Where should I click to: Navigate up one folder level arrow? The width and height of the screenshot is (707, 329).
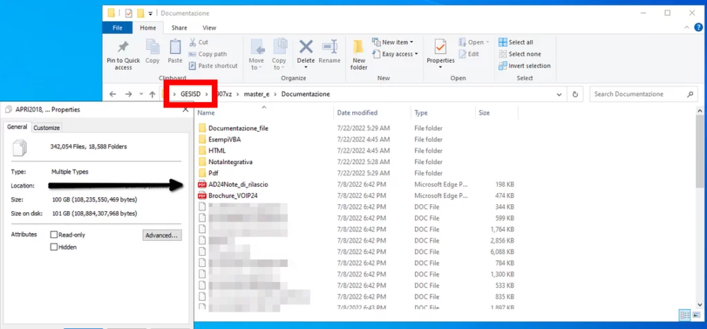pyautogui.click(x=151, y=94)
